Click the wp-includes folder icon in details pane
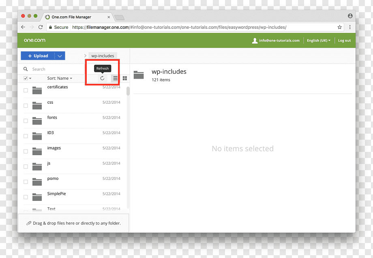The width and height of the screenshot is (373, 258). tap(139, 75)
